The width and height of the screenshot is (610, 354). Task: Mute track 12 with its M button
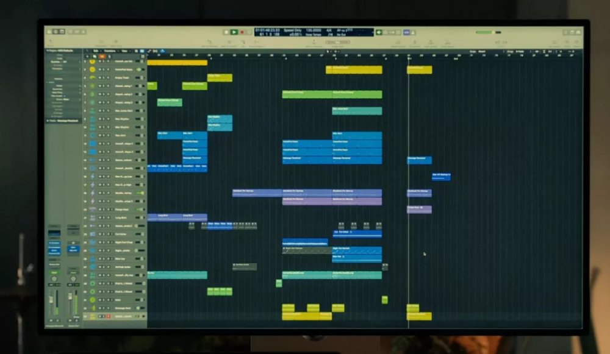100,144
